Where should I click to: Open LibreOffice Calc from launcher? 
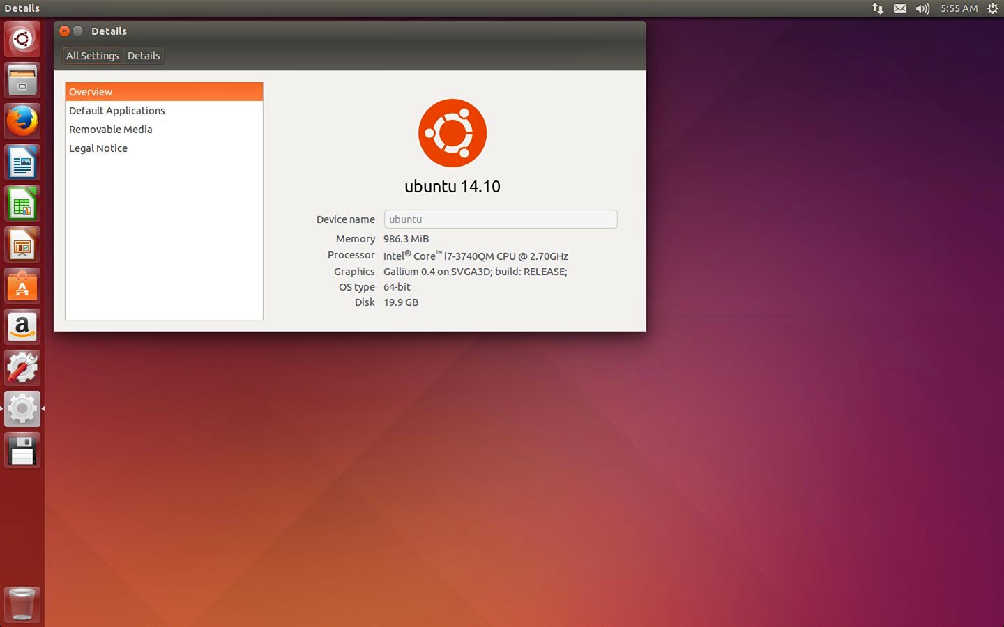(x=22, y=203)
